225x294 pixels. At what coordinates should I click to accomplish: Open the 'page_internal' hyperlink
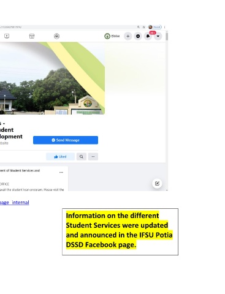(15, 202)
